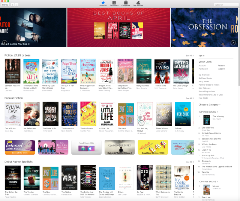This screenshot has width=240, height=201.
Task: Click the Search field
Action: click(226, 5)
